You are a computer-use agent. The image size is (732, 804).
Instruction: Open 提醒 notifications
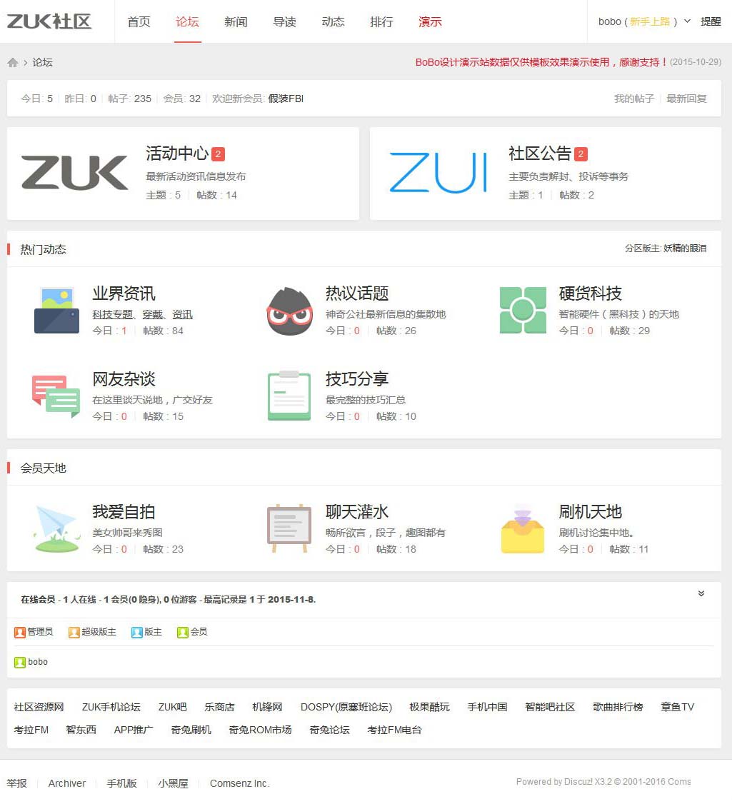[x=711, y=21]
